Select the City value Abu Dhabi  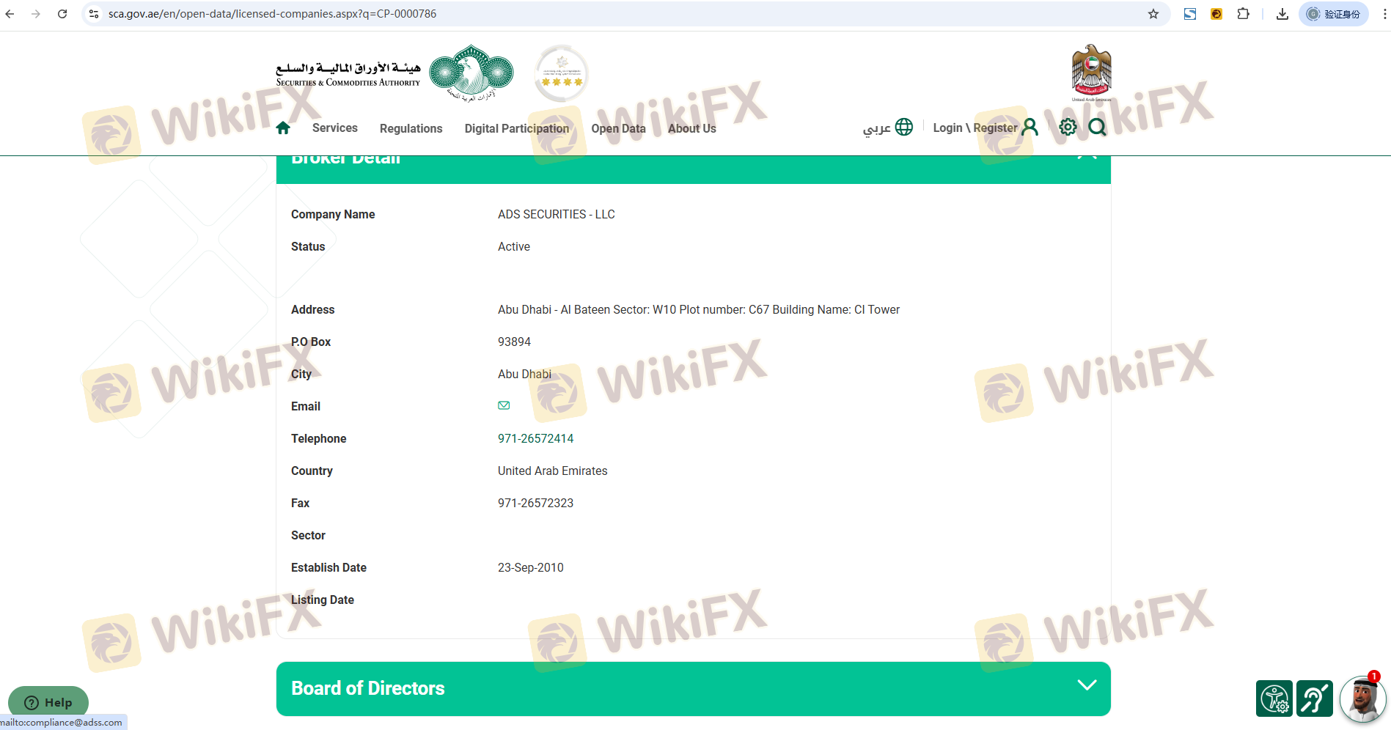(524, 374)
